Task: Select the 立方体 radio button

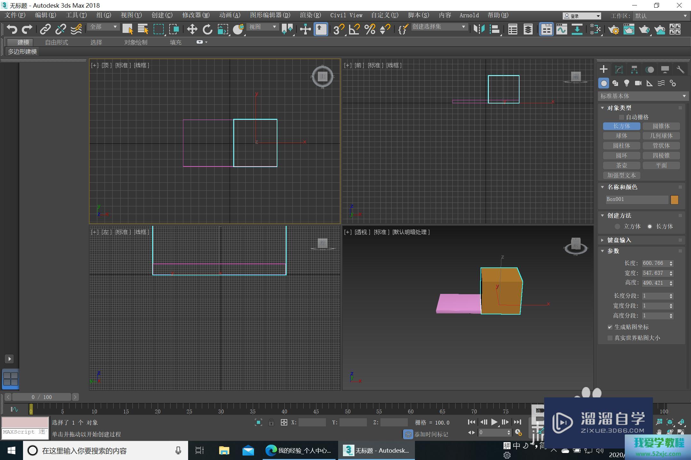Action: click(x=617, y=226)
